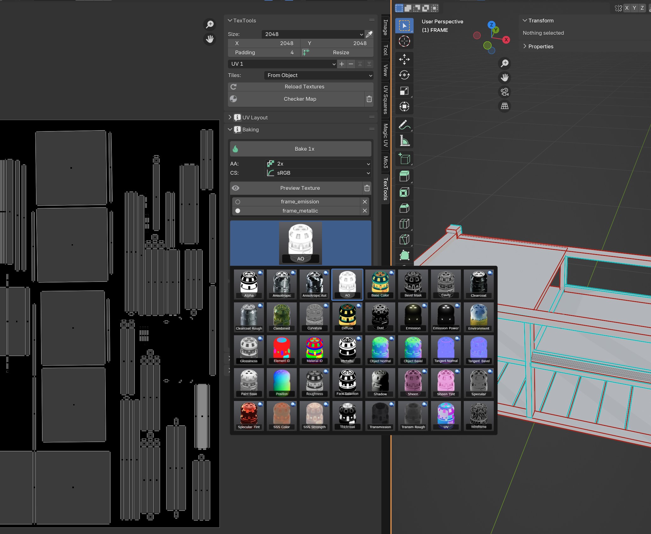Set selection mode to Extend
Viewport: 651px width, 534px height.
408,8
